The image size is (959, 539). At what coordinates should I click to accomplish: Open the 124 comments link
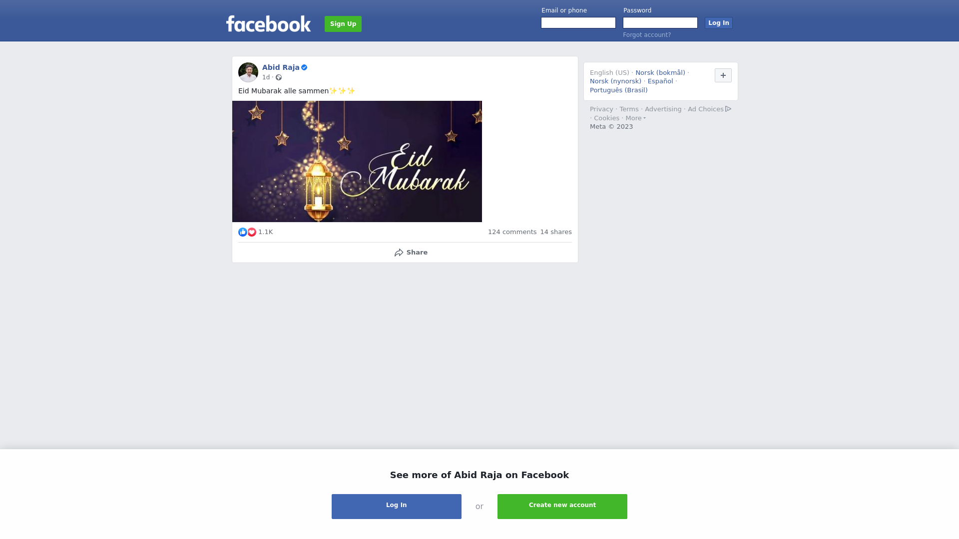pos(512,232)
